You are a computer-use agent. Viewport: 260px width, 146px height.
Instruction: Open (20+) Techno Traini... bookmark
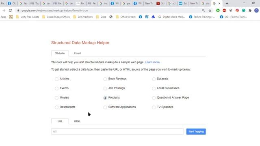[x=233, y=17]
